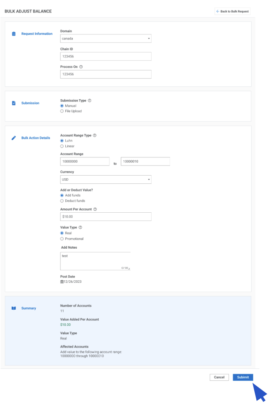Click the Bulk Action Details pencil icon
Image resolution: width=279 pixels, height=409 pixels.
click(x=14, y=138)
